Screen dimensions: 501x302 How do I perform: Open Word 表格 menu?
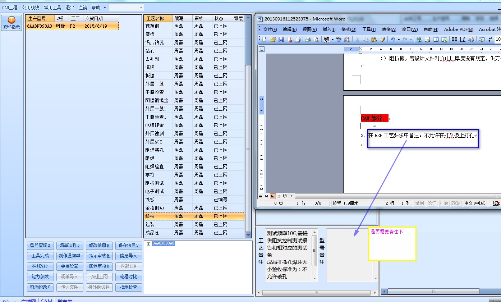point(389,29)
